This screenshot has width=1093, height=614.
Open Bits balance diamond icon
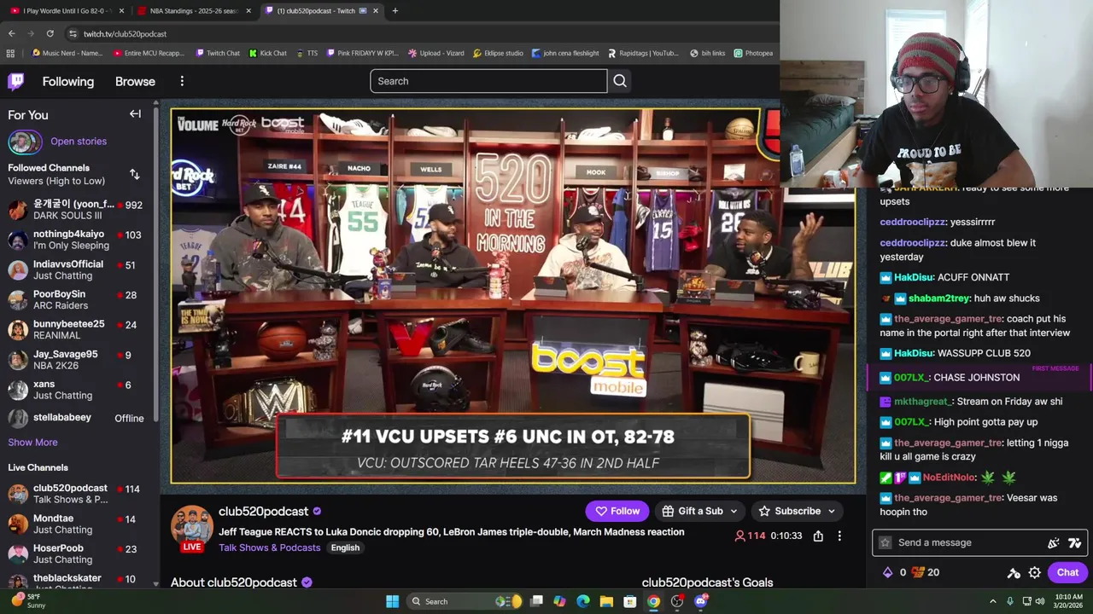click(x=887, y=572)
